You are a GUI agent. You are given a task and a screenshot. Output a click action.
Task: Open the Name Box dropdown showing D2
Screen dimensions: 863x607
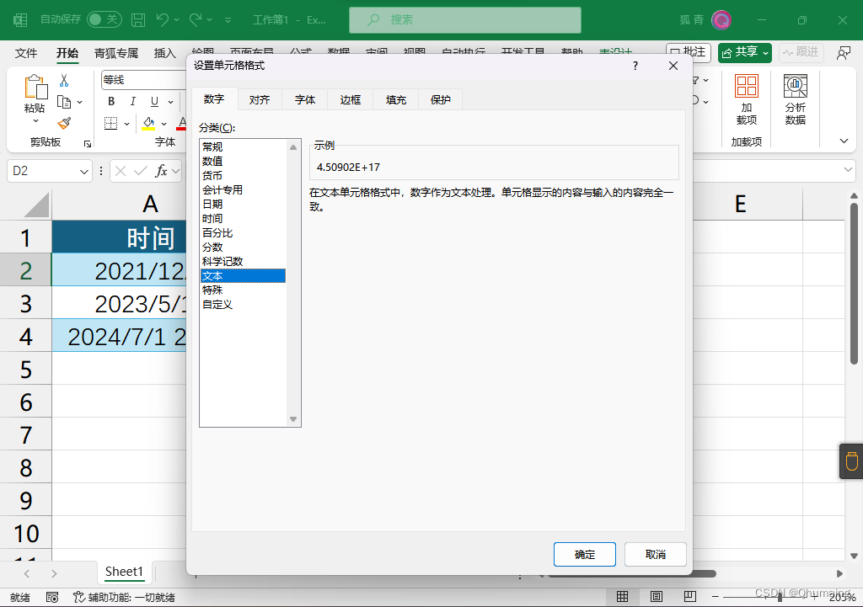coord(83,171)
